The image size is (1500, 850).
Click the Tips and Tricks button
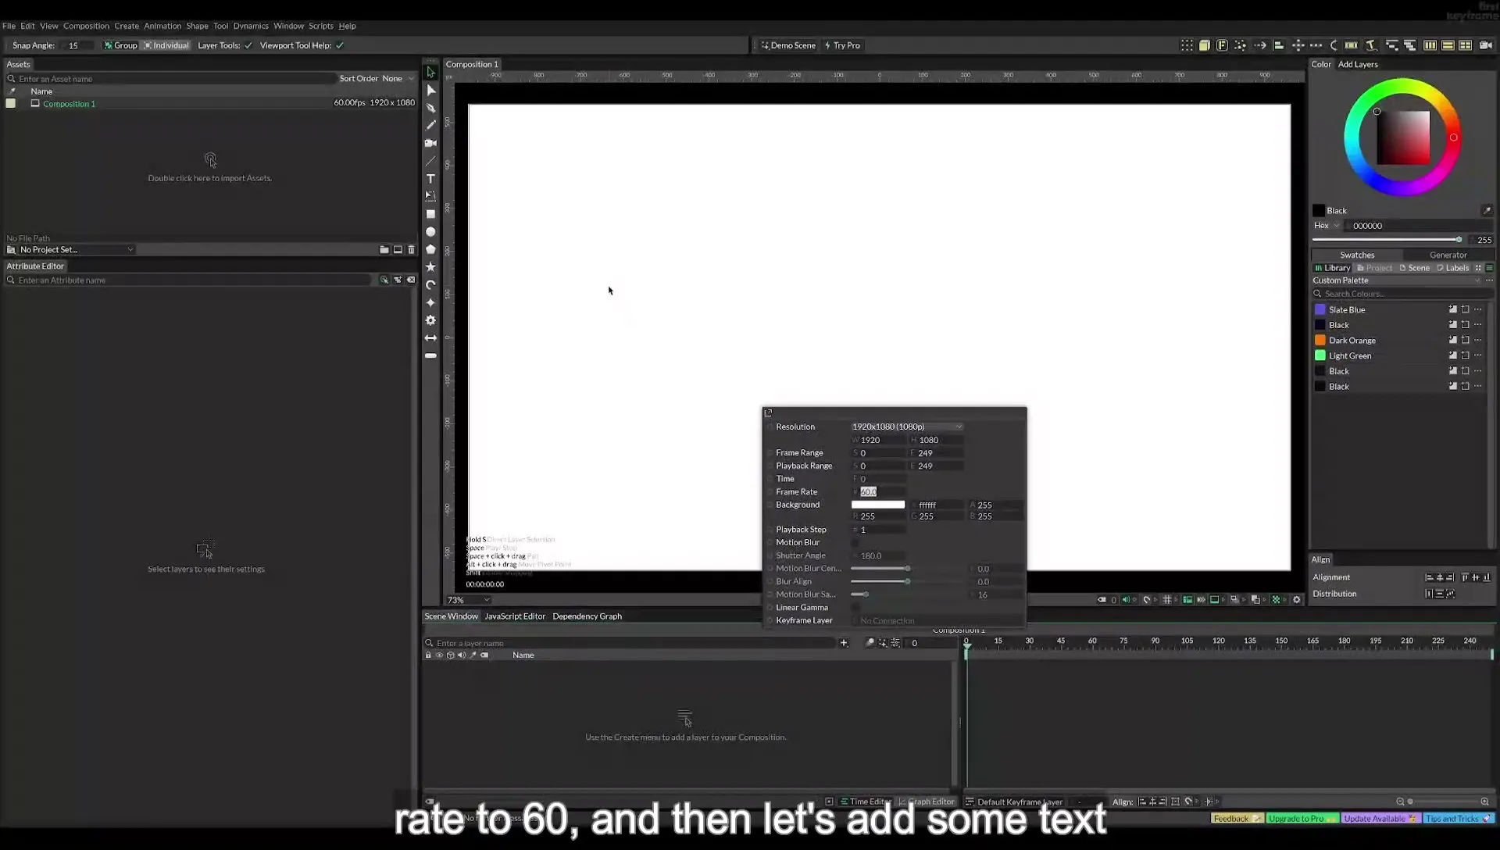(x=1458, y=819)
